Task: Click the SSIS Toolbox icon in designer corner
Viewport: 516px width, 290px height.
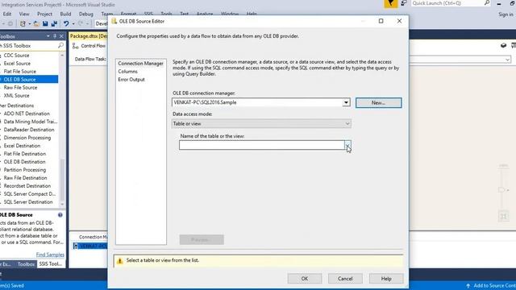Action: pos(503,46)
